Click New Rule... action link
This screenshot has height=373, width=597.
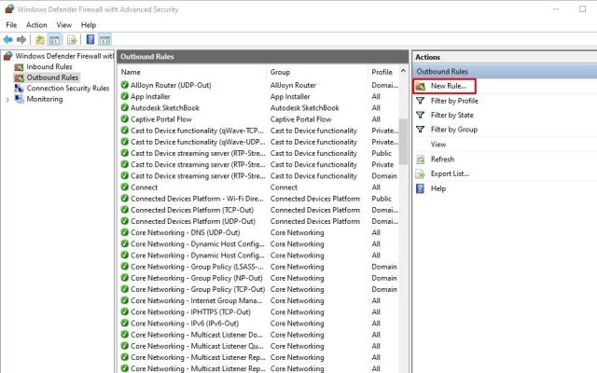pyautogui.click(x=448, y=86)
